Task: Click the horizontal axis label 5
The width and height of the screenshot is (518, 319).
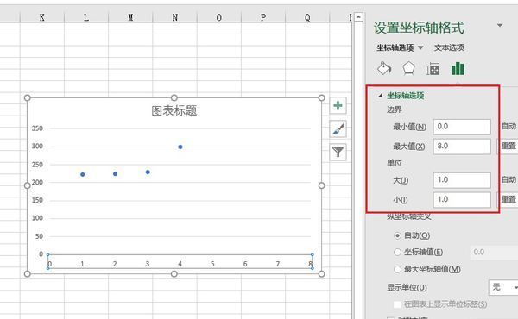Action: (x=212, y=264)
